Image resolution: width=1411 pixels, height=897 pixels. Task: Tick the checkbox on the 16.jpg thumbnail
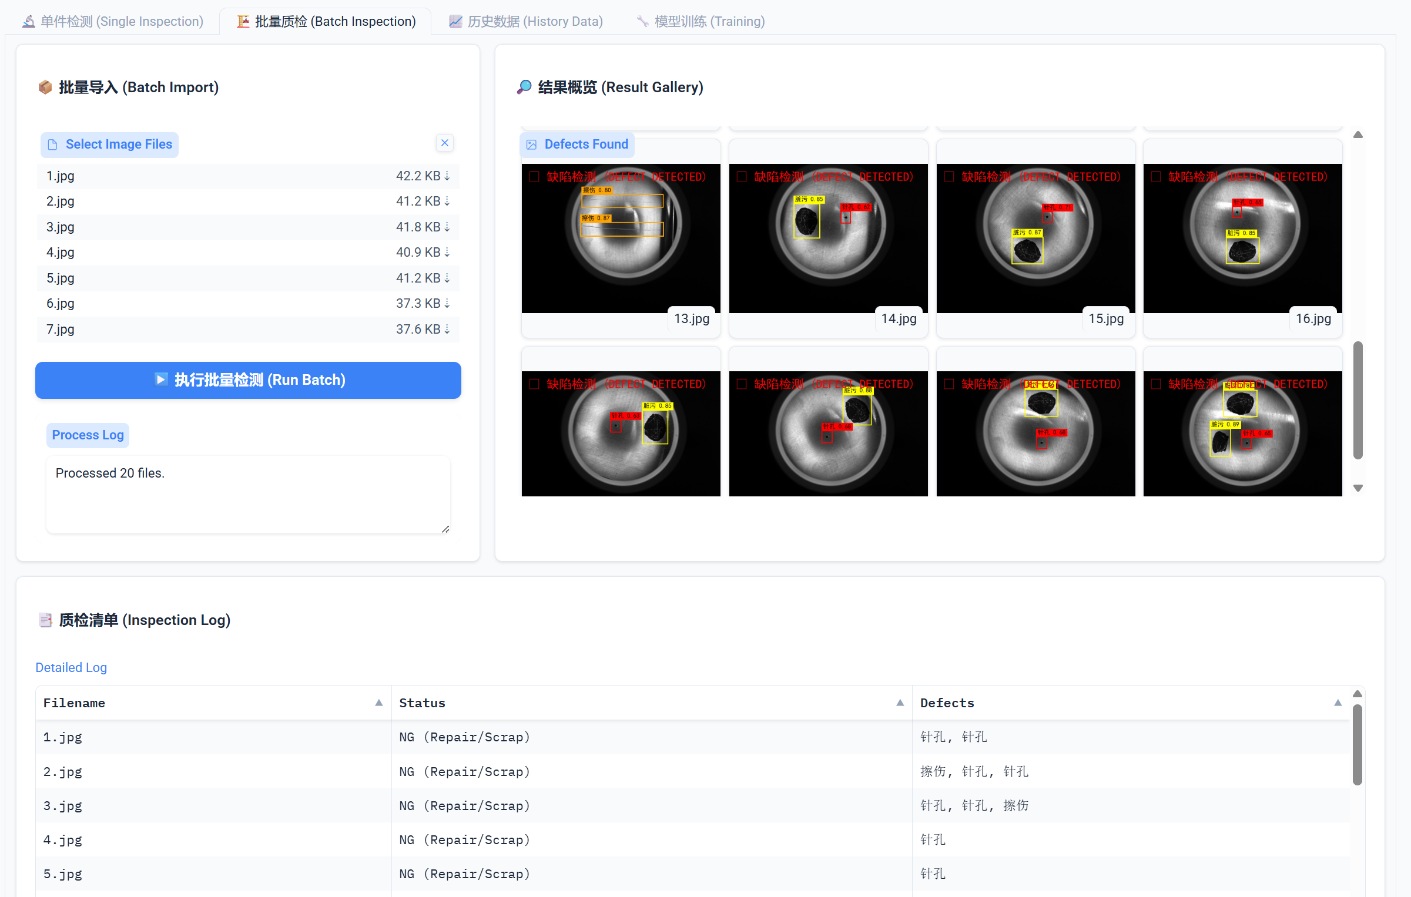pos(1156,177)
